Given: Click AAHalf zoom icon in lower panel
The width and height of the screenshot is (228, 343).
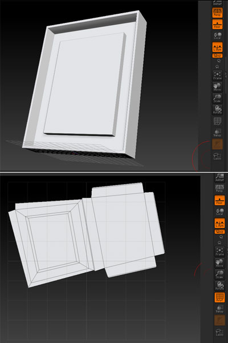Looking at the screenshot, I should point(219,178).
